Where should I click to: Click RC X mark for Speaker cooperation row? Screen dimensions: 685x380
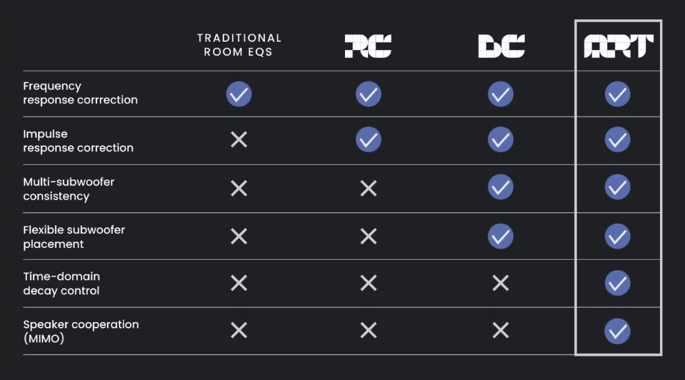(x=368, y=330)
